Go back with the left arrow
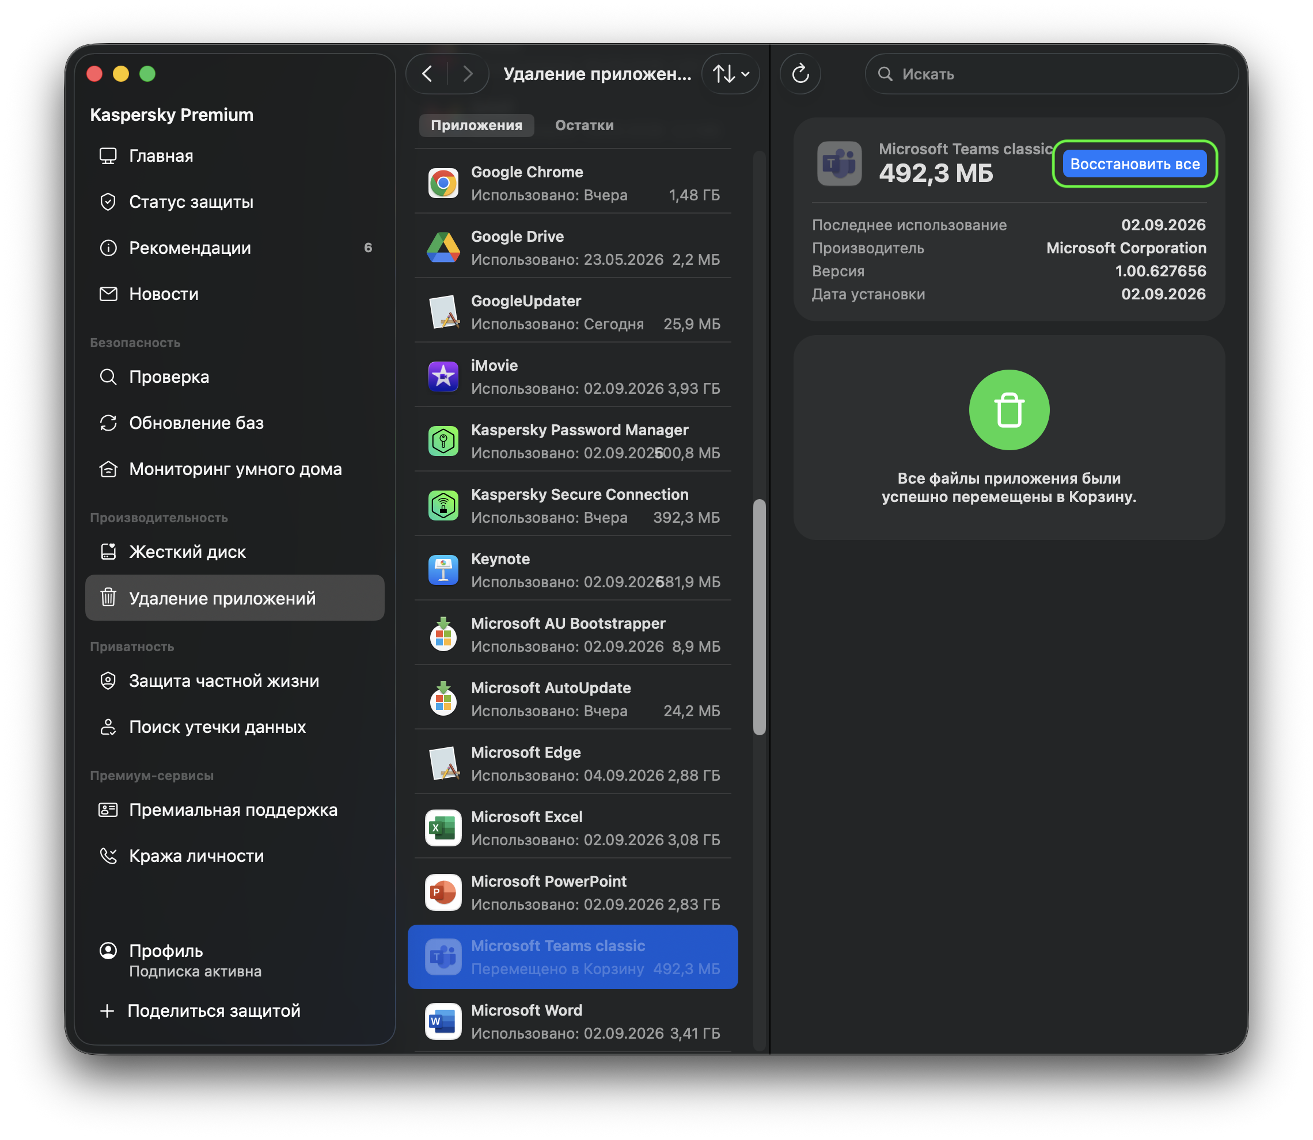This screenshot has width=1313, height=1140. (427, 74)
